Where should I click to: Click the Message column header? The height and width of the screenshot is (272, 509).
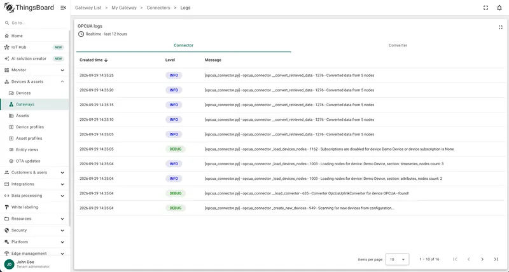pos(213,60)
